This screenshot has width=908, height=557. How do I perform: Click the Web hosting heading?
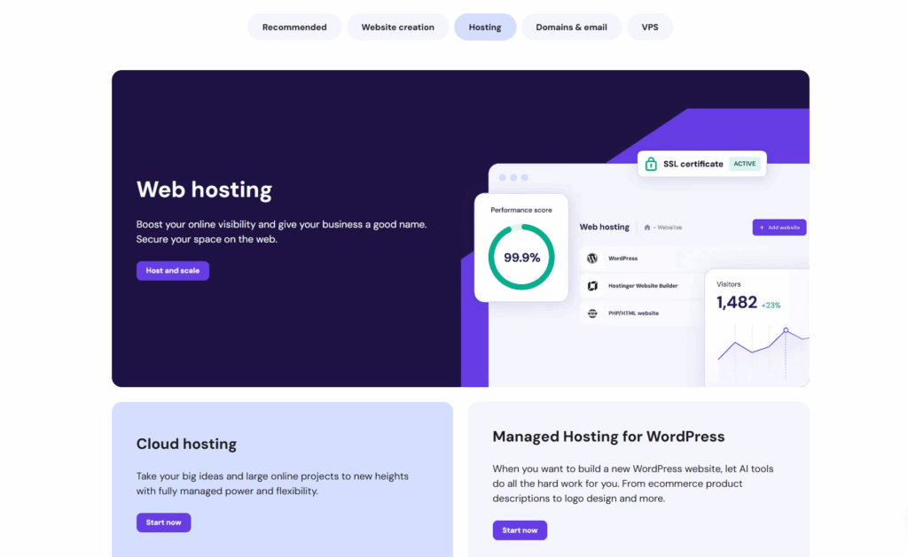coord(204,190)
